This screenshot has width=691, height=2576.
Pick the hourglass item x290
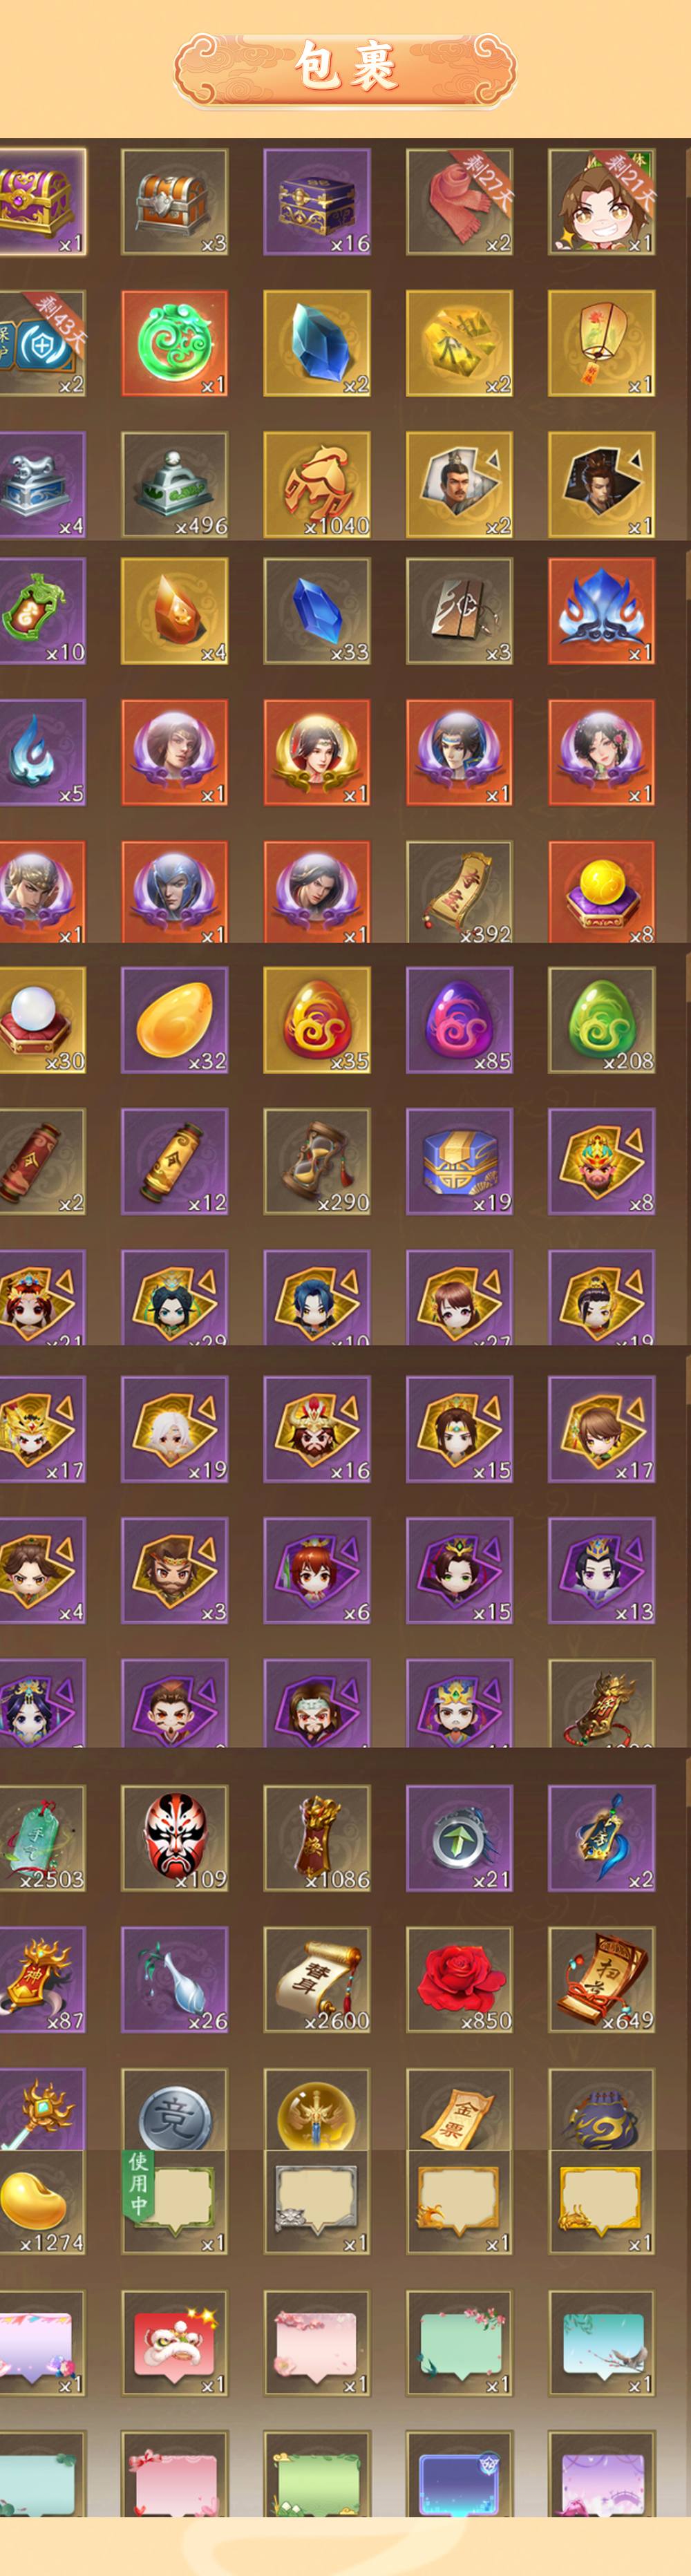tap(317, 1161)
